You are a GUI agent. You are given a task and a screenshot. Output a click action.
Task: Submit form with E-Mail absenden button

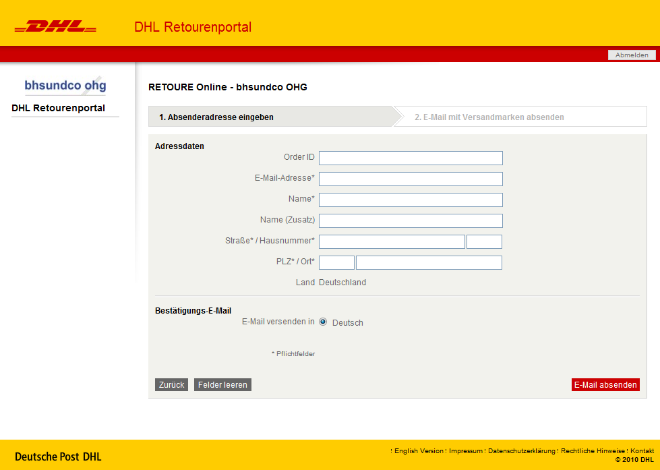605,384
